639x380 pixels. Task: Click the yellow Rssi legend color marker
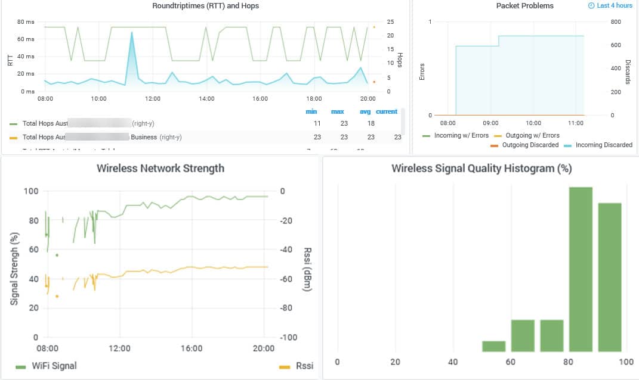284,366
